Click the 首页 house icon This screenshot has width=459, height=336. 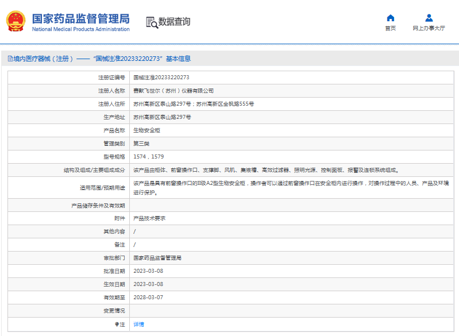[390, 18]
